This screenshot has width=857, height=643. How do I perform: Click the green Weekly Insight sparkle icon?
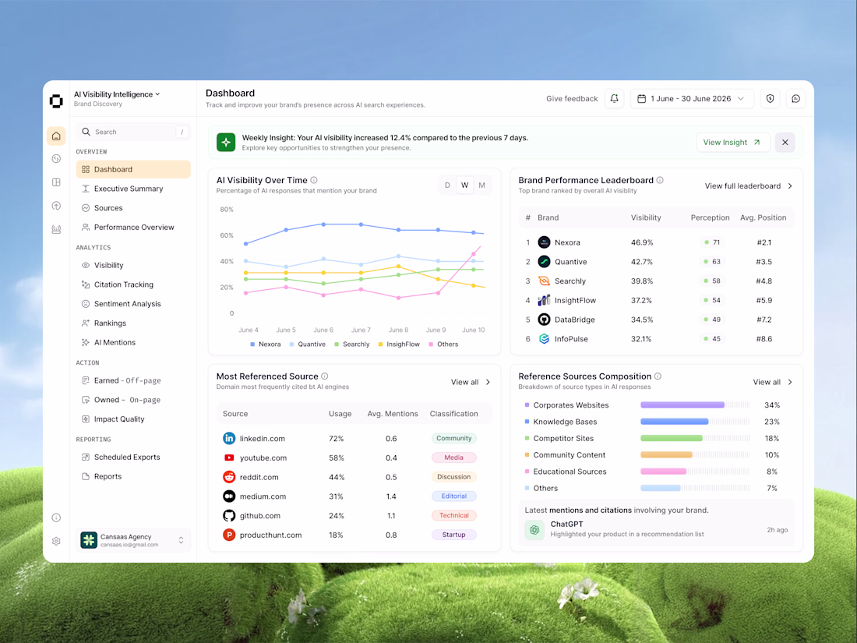[226, 142]
